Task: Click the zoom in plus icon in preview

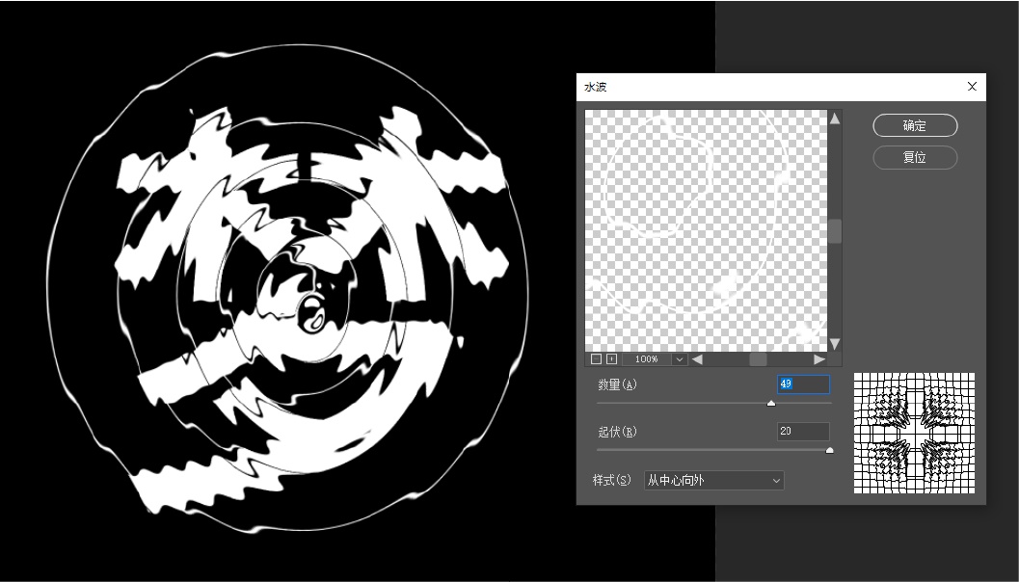Action: (611, 359)
